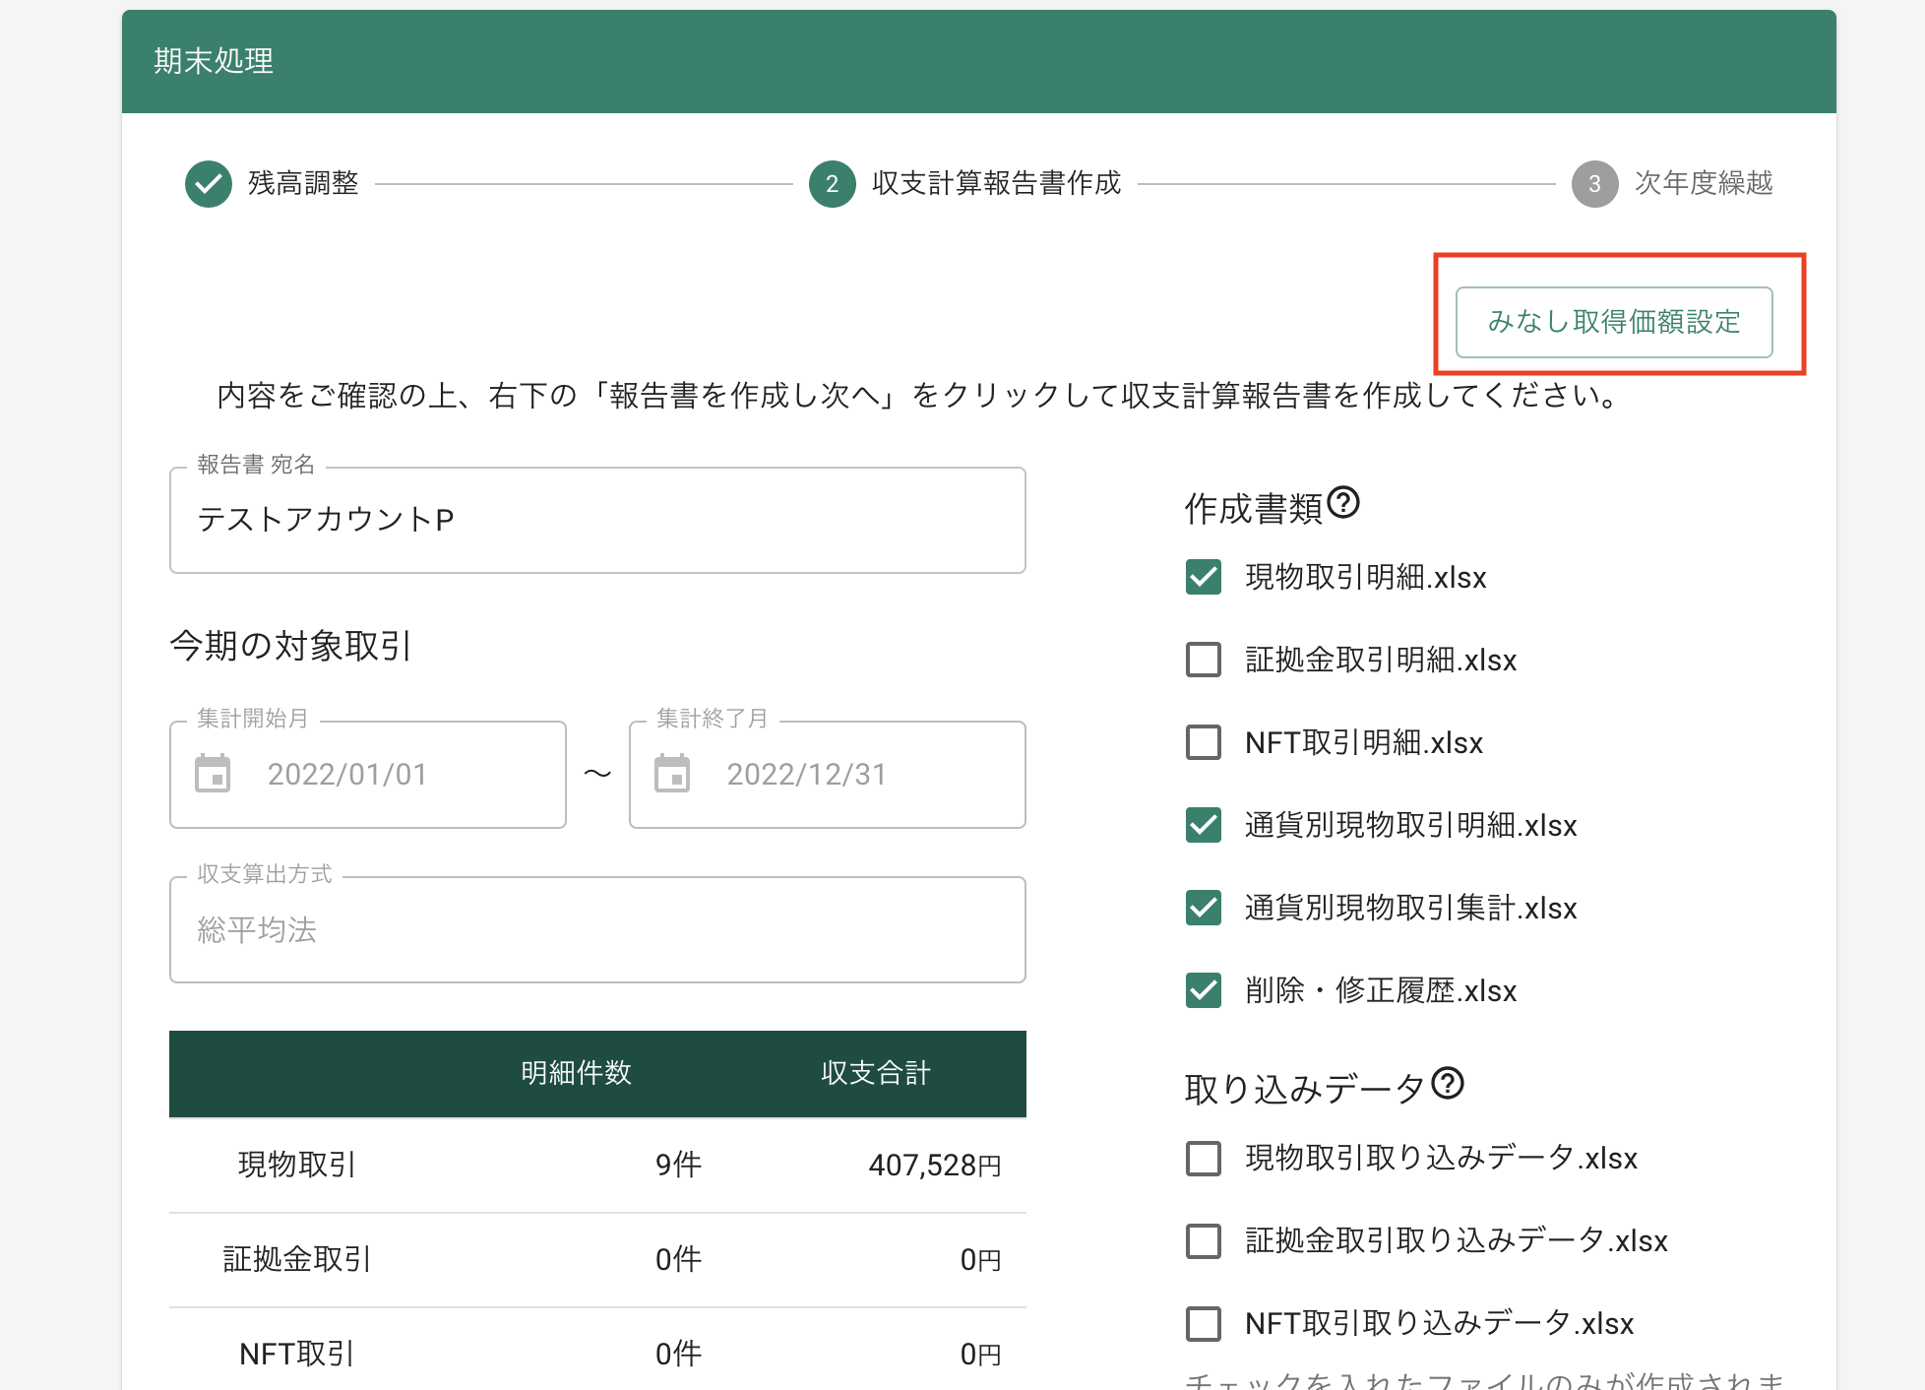Click the 明細件数 column header
This screenshot has height=1390, width=1925.
(x=576, y=1073)
